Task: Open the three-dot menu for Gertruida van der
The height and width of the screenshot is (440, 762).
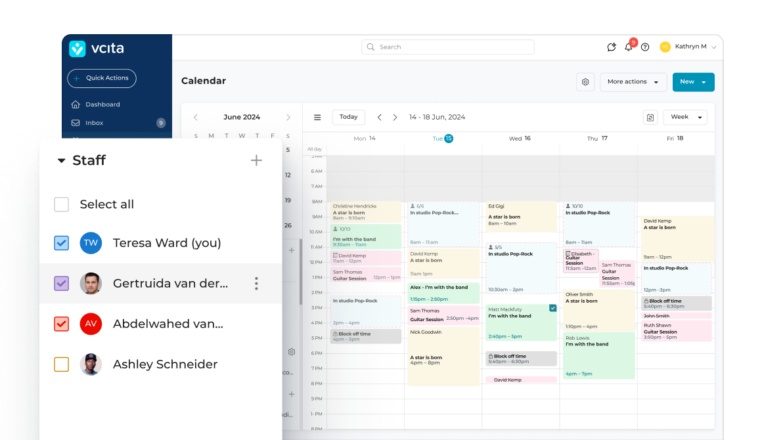Action: tap(256, 283)
